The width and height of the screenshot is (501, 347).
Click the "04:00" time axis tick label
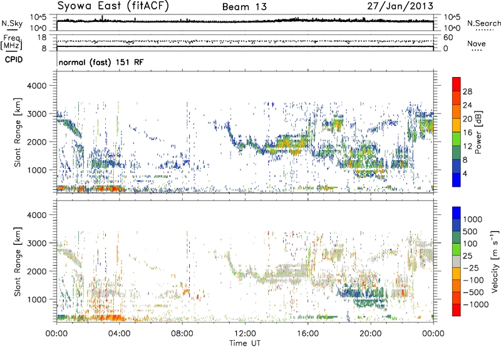pos(119,334)
